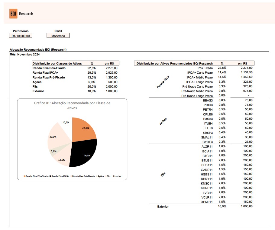The height and width of the screenshot is (230, 275).
Task: Click the BTCI11 fund ticker
Action: 208,156
